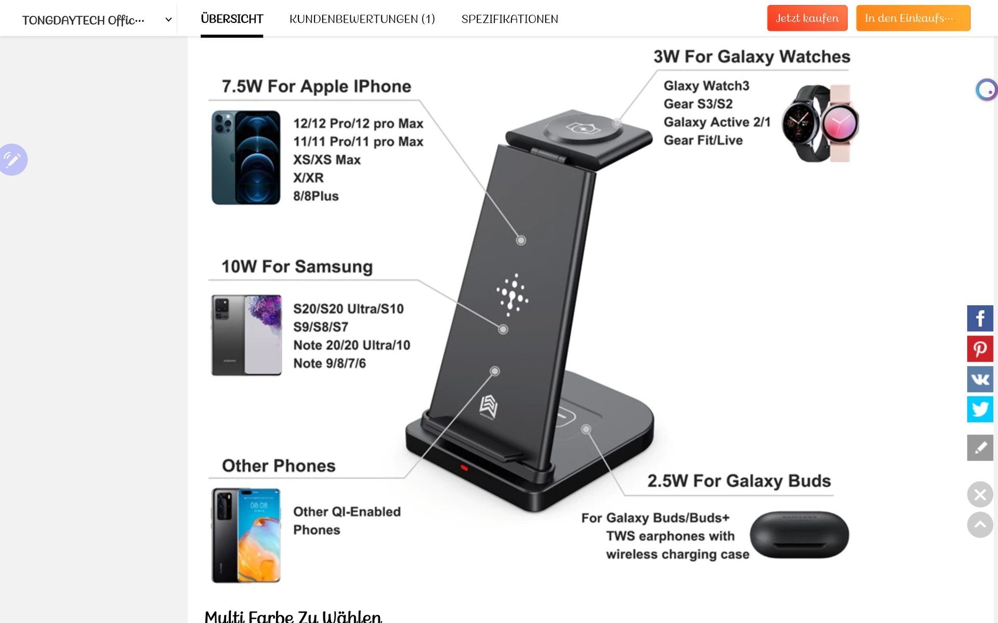This screenshot has height=623, width=998.
Task: Switch to the ÜBERSICHT tab
Action: [232, 19]
